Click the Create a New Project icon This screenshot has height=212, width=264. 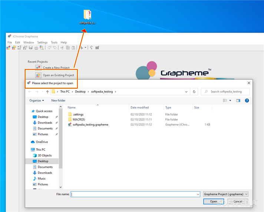pos(38,67)
